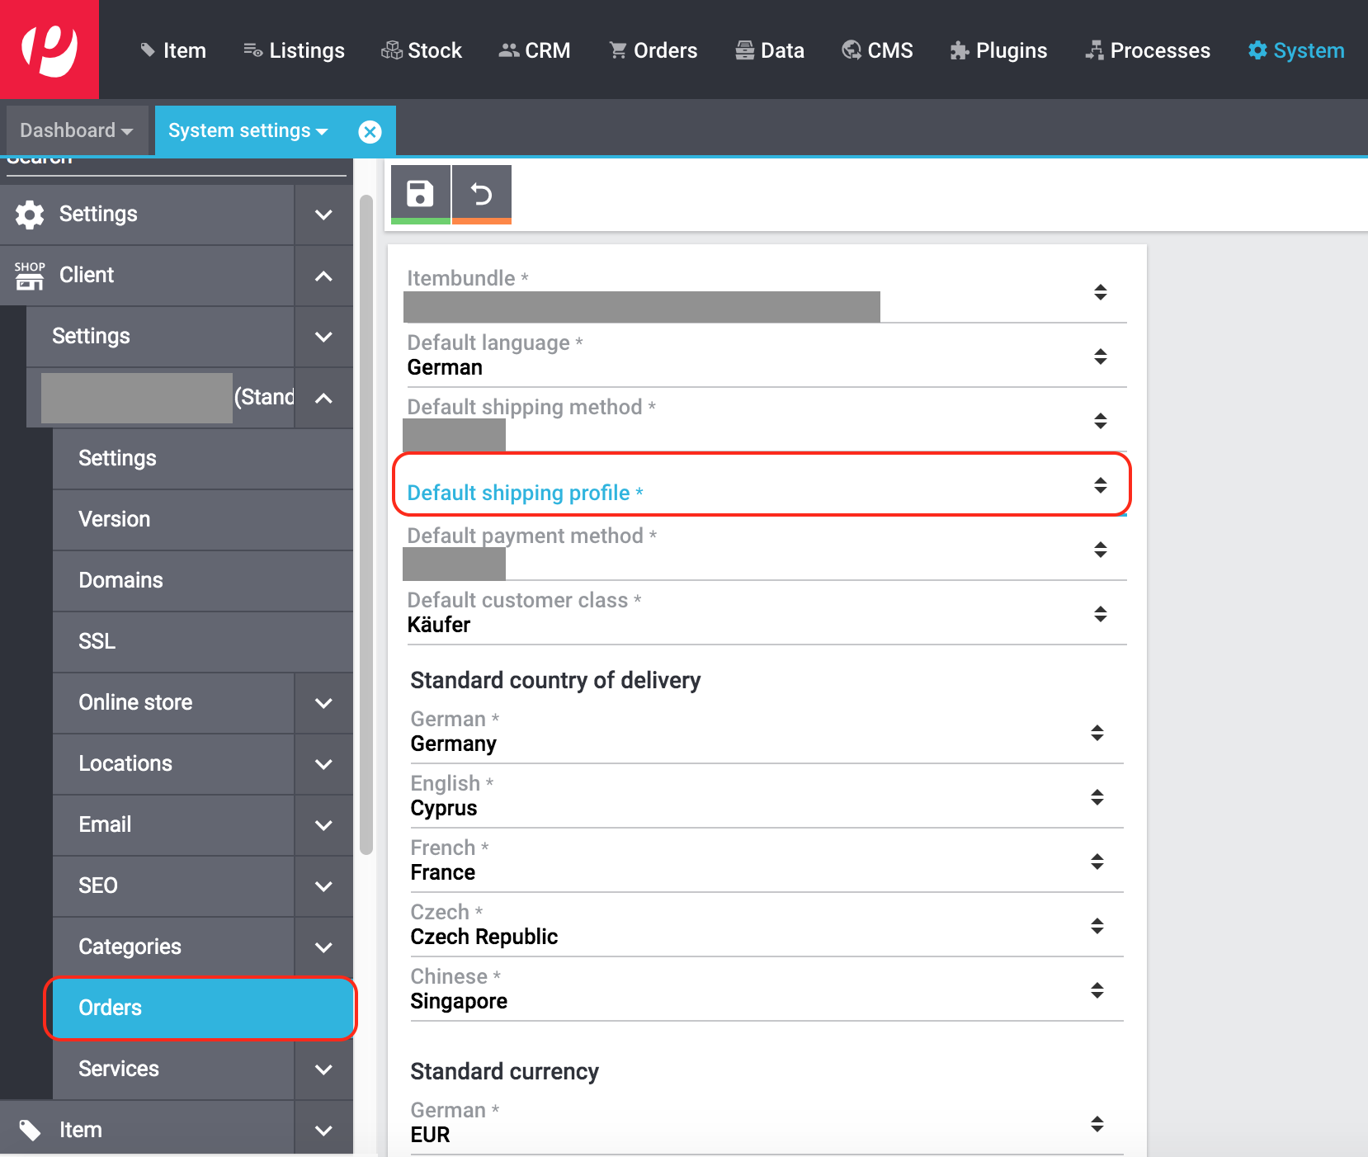Open the Default shipping profile dropdown

tap(766, 485)
